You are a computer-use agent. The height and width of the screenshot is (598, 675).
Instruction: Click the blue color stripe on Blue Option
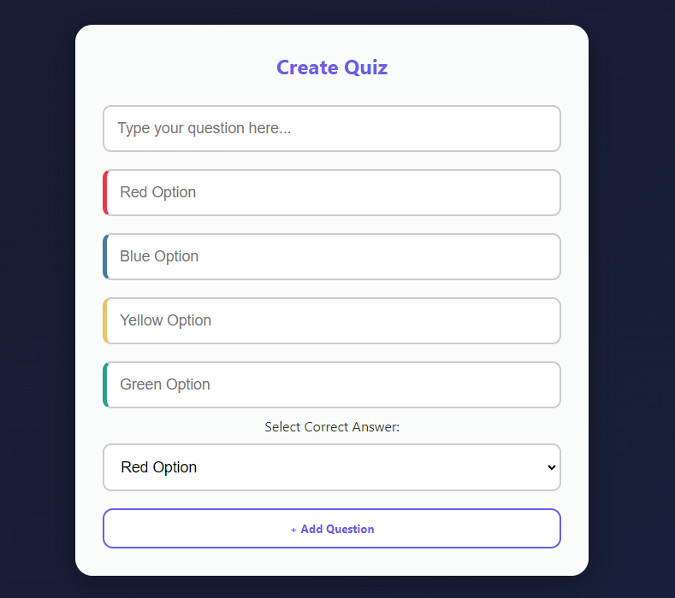click(x=105, y=256)
